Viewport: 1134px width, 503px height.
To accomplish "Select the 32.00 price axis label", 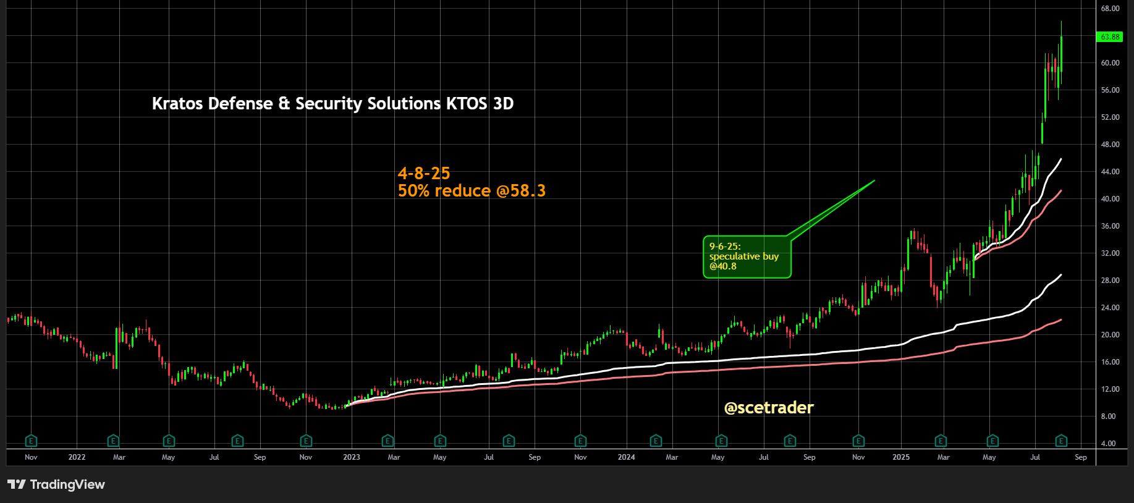I will 1110,253.
